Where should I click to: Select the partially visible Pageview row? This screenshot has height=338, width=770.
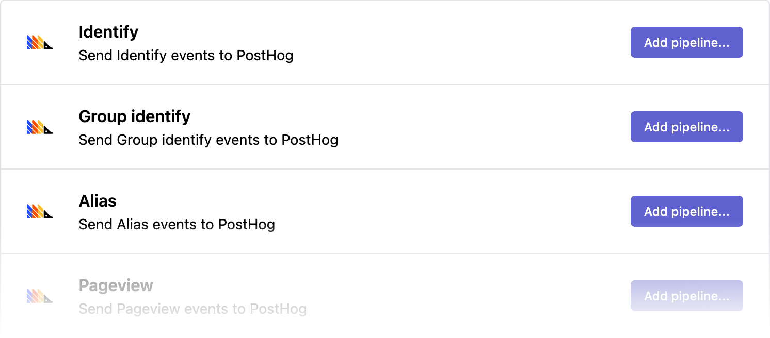click(361, 296)
